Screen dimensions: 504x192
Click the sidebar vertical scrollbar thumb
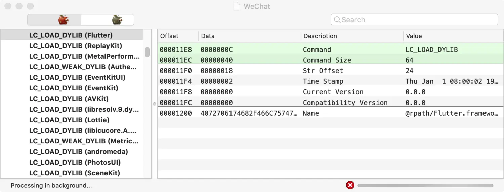tap(147, 52)
